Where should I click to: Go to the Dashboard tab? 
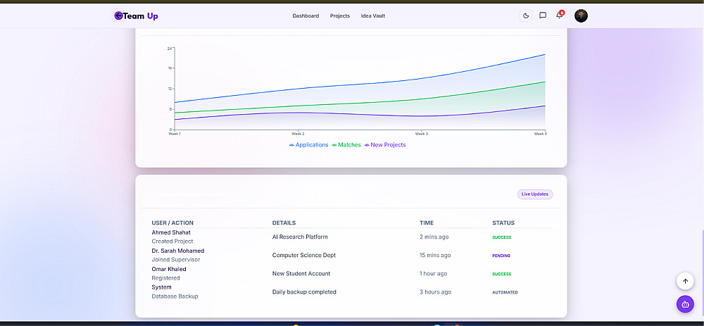306,15
